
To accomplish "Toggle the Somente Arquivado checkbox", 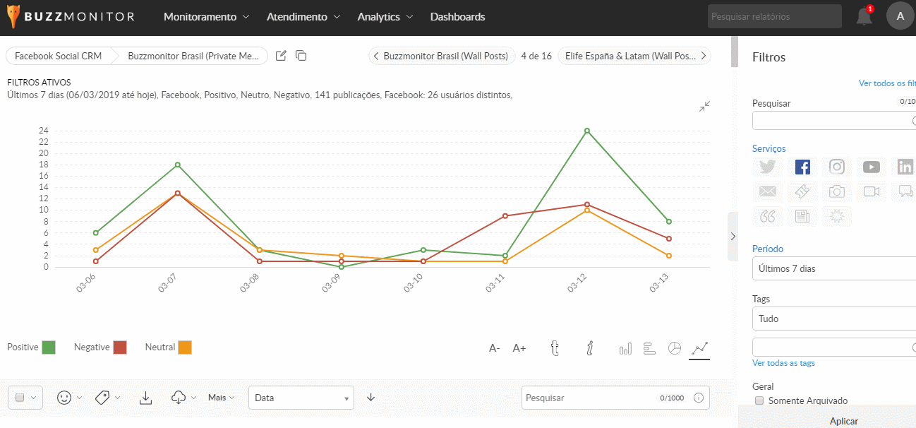I will coord(759,400).
